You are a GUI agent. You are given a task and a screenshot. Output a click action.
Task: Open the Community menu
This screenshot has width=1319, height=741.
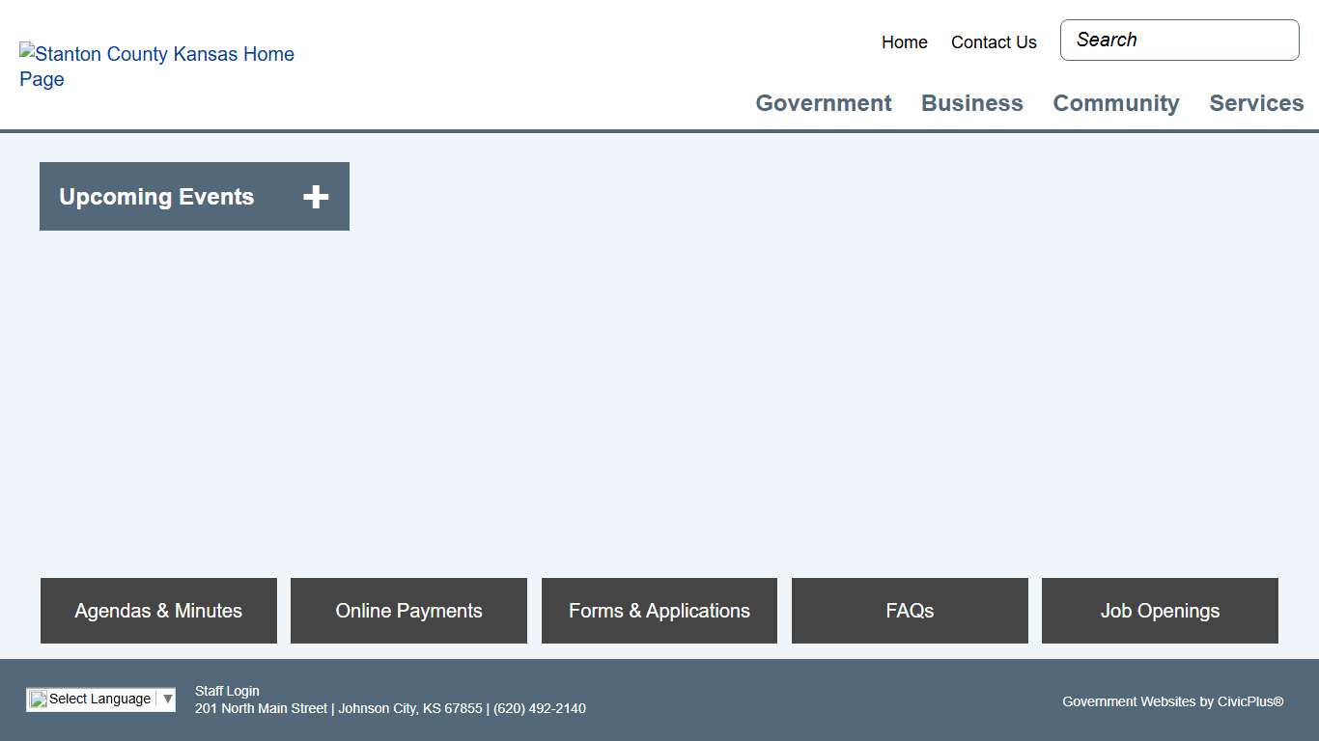pos(1115,103)
